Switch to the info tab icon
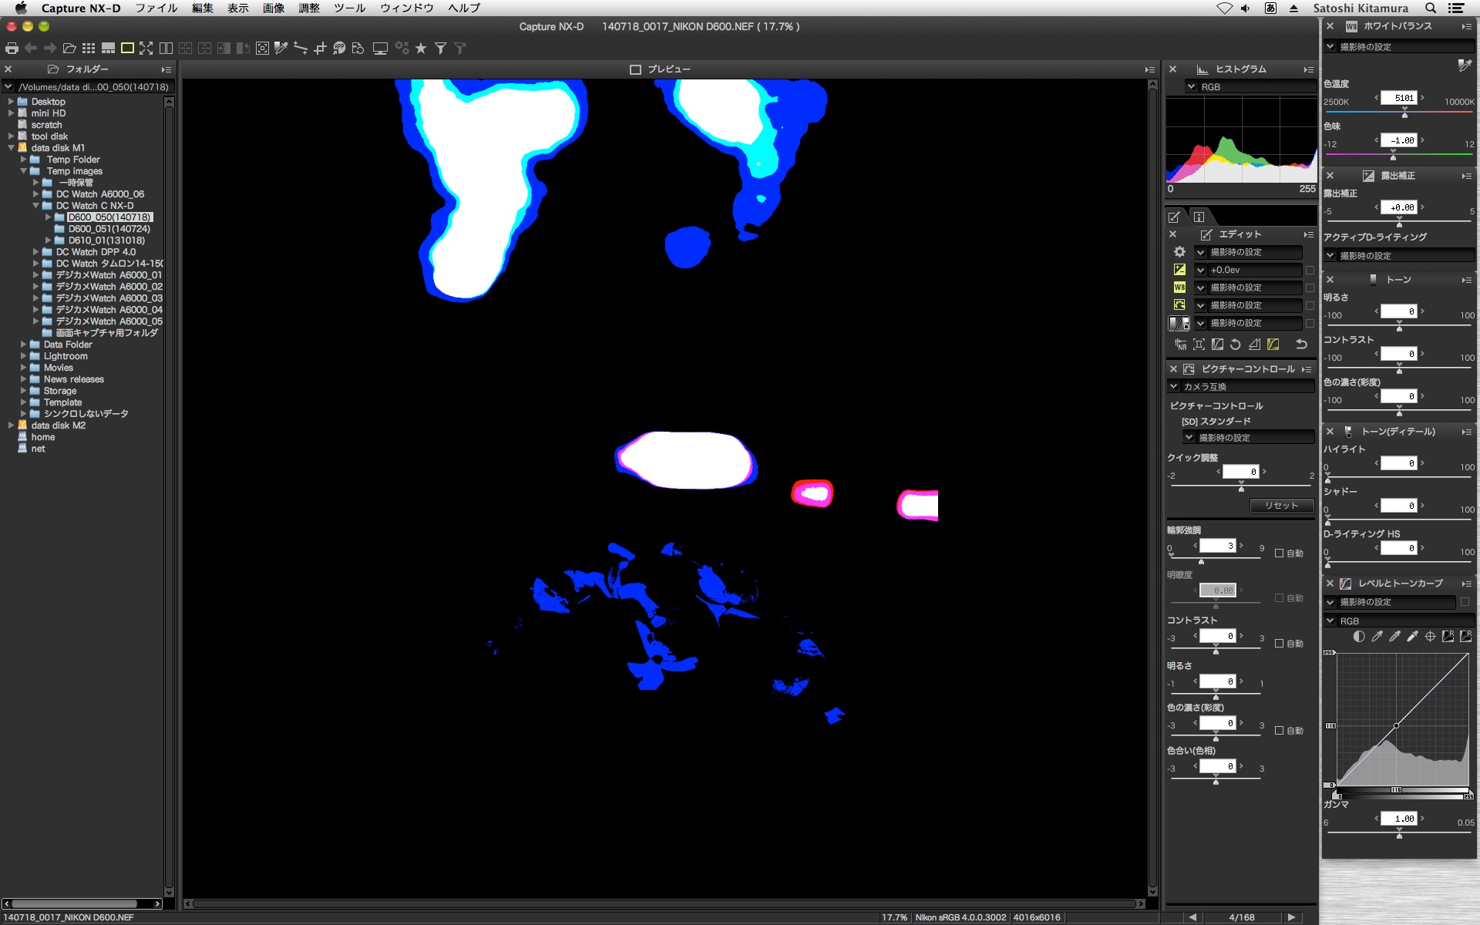The image size is (1480, 925). click(x=1199, y=217)
